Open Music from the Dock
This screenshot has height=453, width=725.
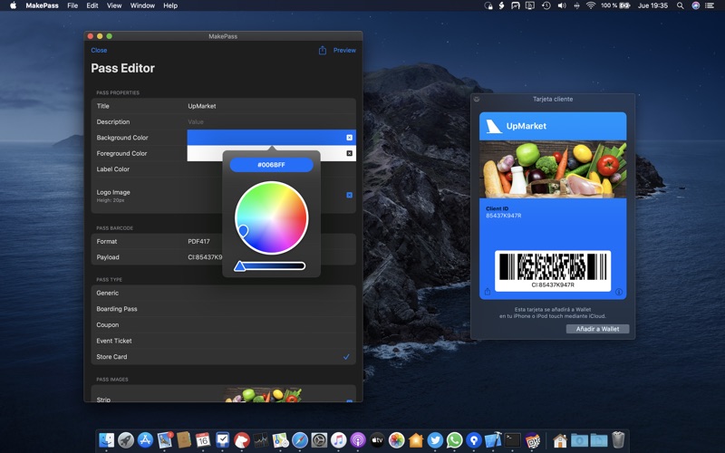click(x=338, y=440)
